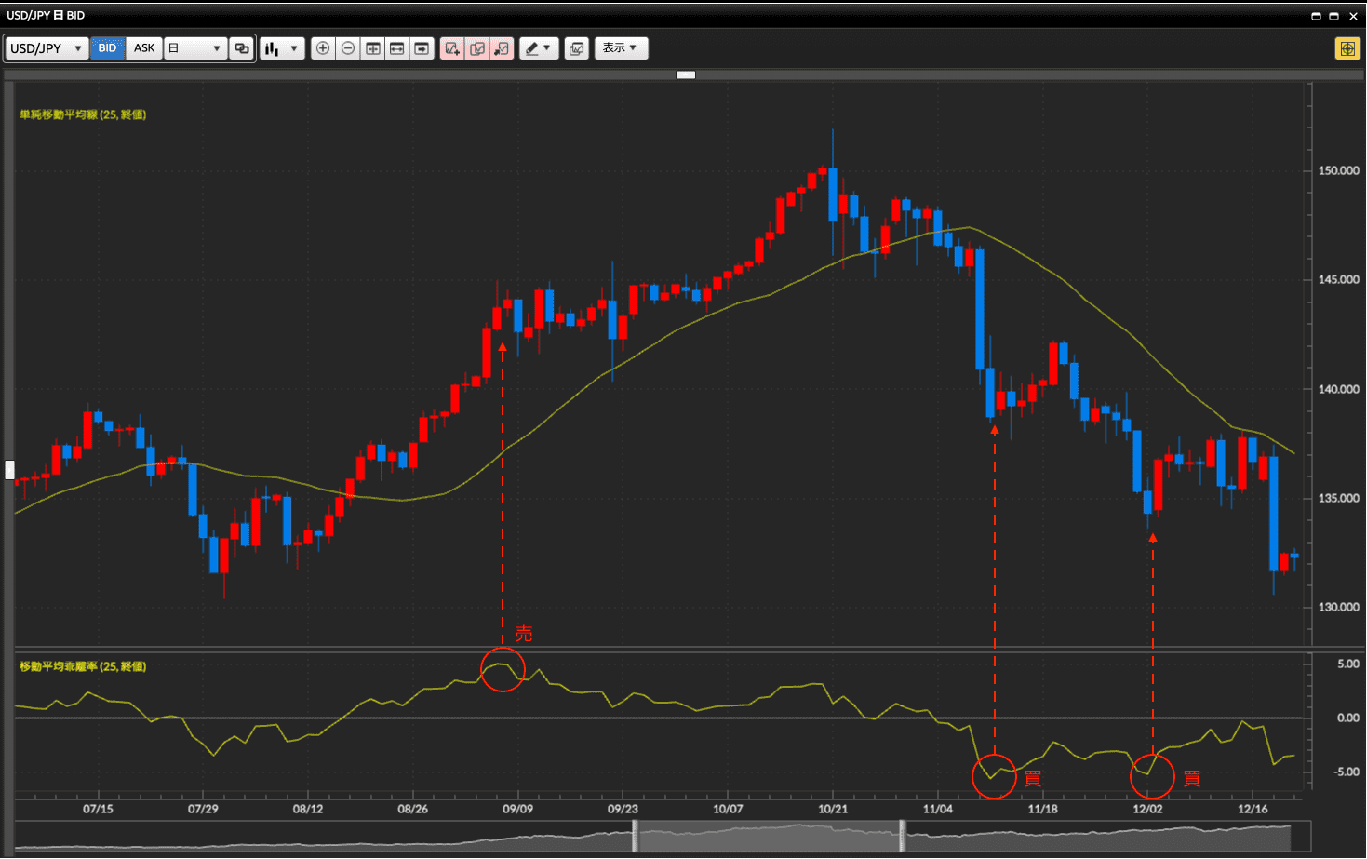Click the -5.00 deviation axis label
The height and width of the screenshot is (859, 1367).
[x=1347, y=772]
